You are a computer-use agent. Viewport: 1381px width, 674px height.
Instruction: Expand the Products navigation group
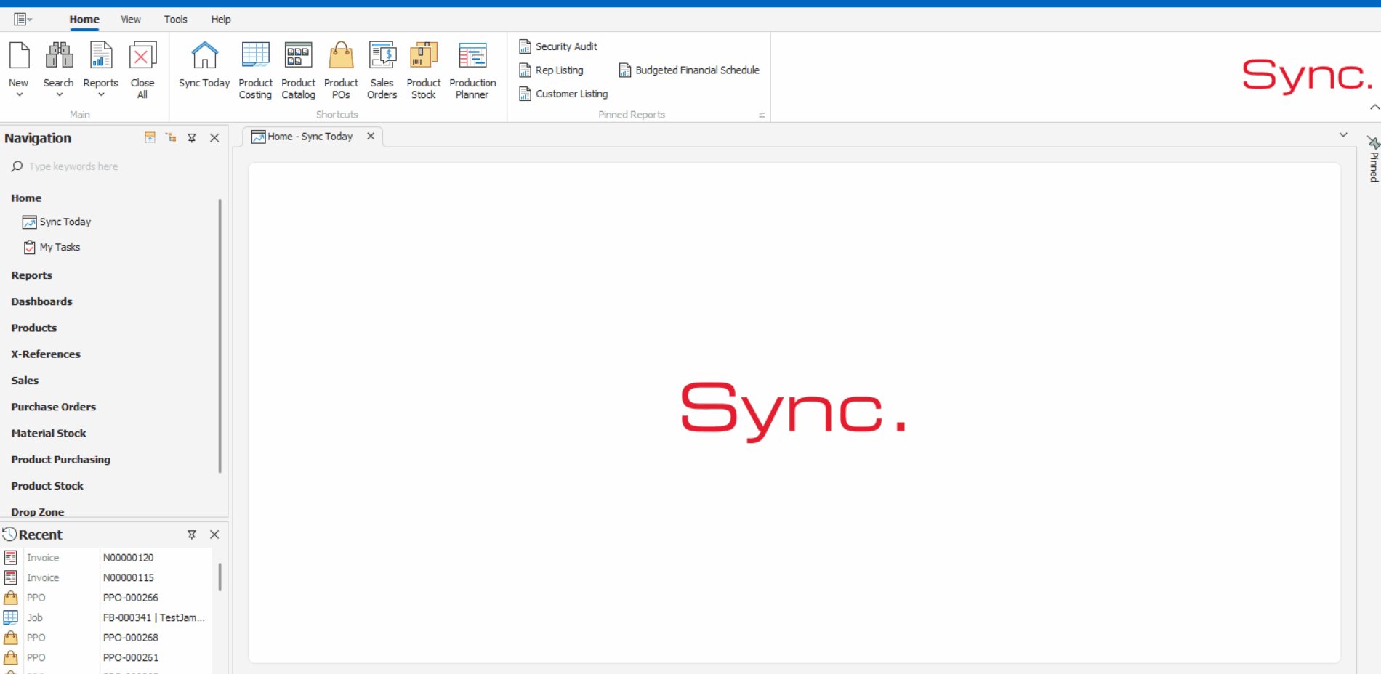point(34,328)
